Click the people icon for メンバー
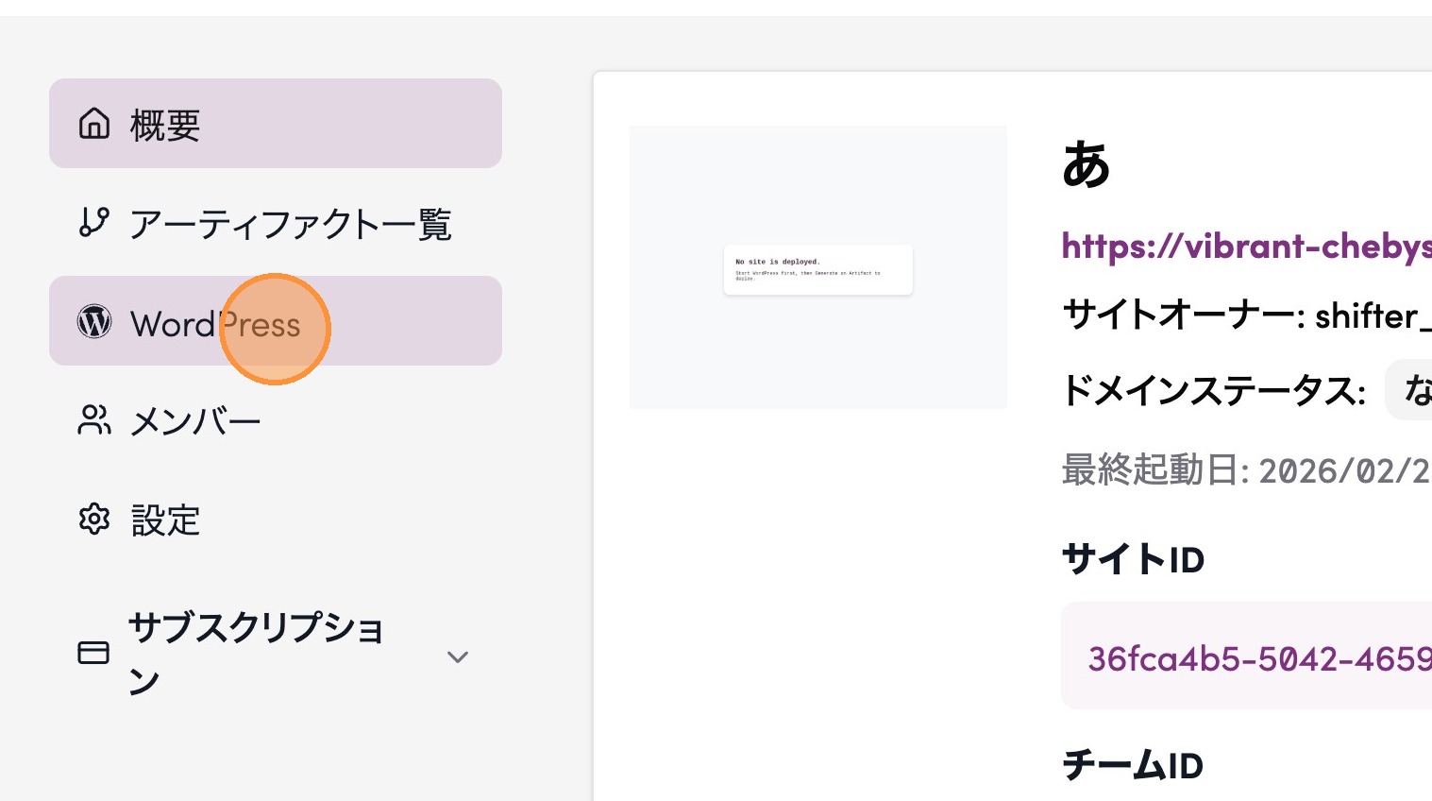The image size is (1432, 801). [94, 420]
